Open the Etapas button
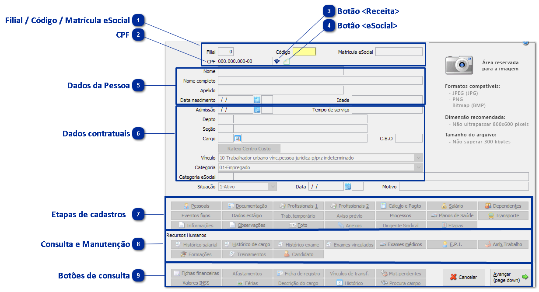 coord(452,225)
